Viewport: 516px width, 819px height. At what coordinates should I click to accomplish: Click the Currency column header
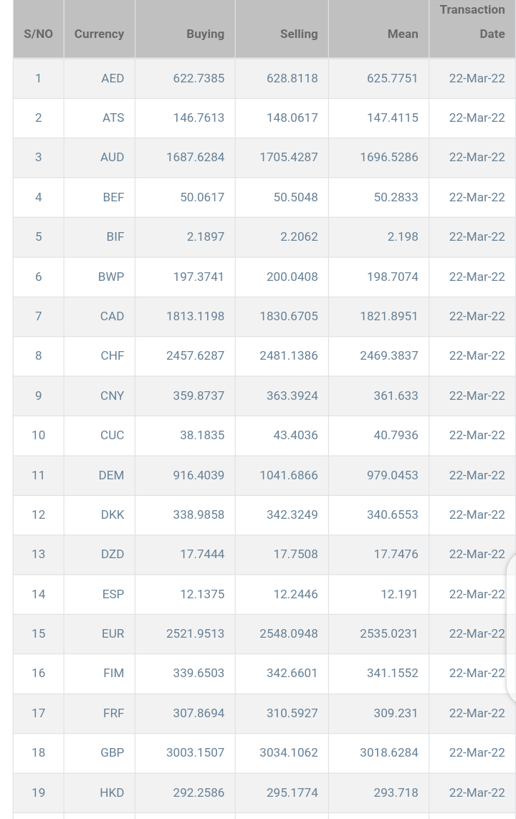click(x=99, y=34)
